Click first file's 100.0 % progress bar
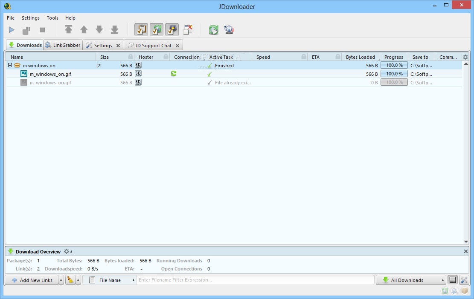The height and width of the screenshot is (299, 474). pyautogui.click(x=394, y=74)
